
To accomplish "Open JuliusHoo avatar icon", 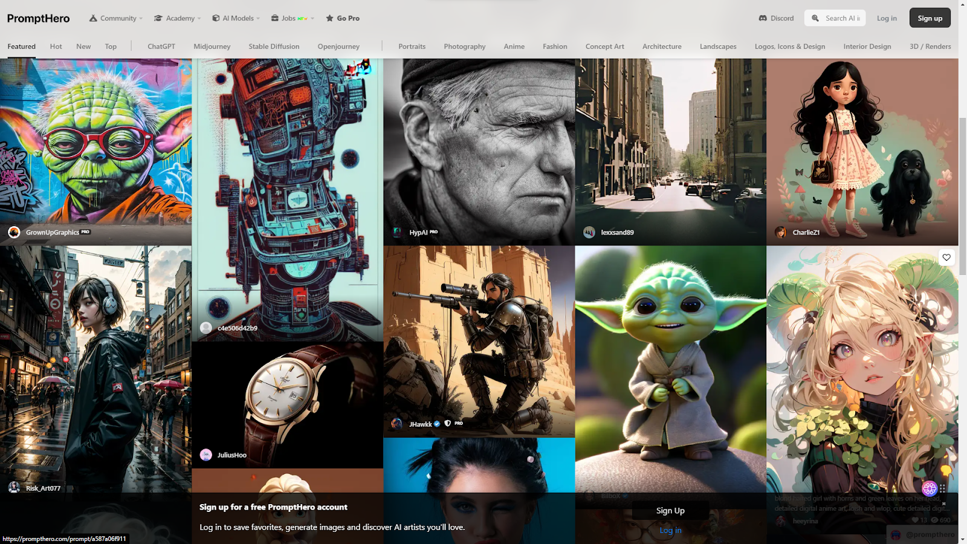I will tap(206, 455).
